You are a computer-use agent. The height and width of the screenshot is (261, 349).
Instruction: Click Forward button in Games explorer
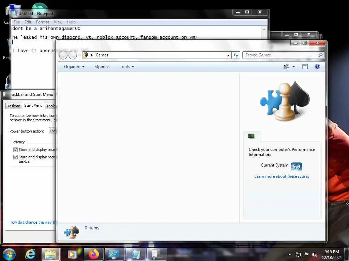[x=73, y=55]
